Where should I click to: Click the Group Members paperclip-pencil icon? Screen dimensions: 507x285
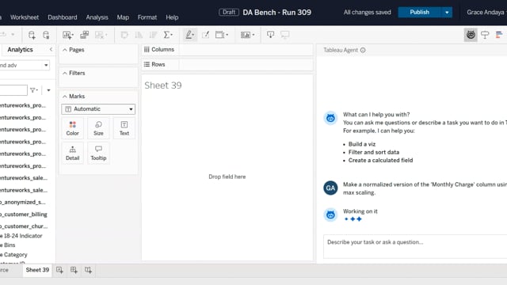pos(206,35)
